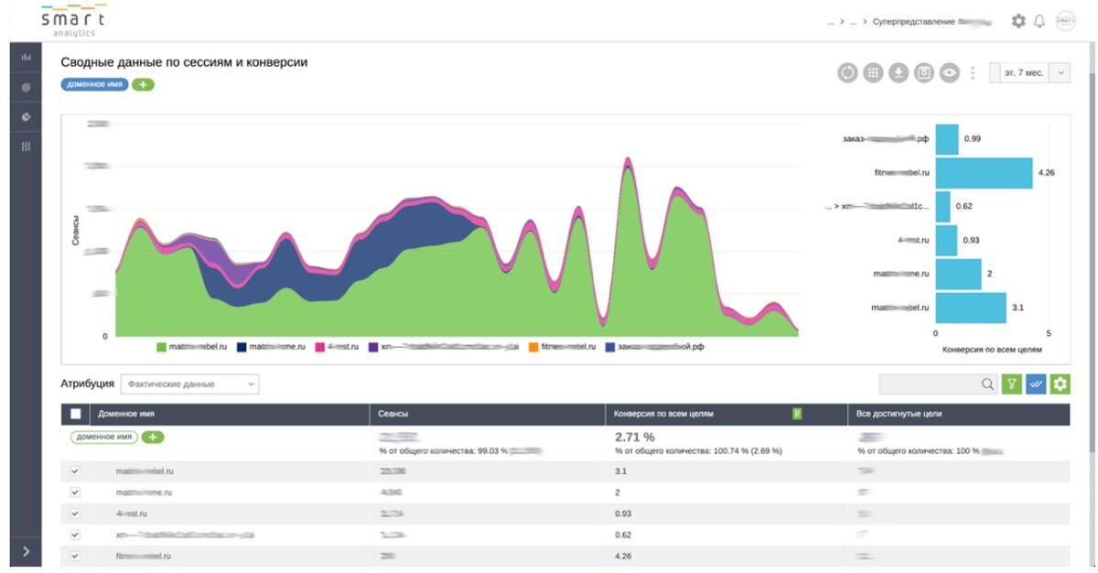
Task: Click the 'Конверсия по всем целям' axis label
Action: click(992, 350)
